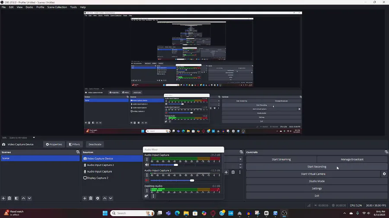Open source properties gear in Sources dock

(98, 198)
